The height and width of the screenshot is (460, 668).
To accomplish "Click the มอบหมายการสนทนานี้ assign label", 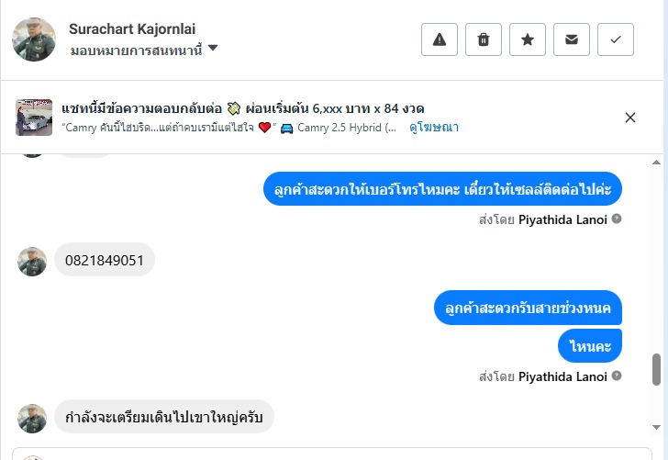I will pyautogui.click(x=136, y=49).
